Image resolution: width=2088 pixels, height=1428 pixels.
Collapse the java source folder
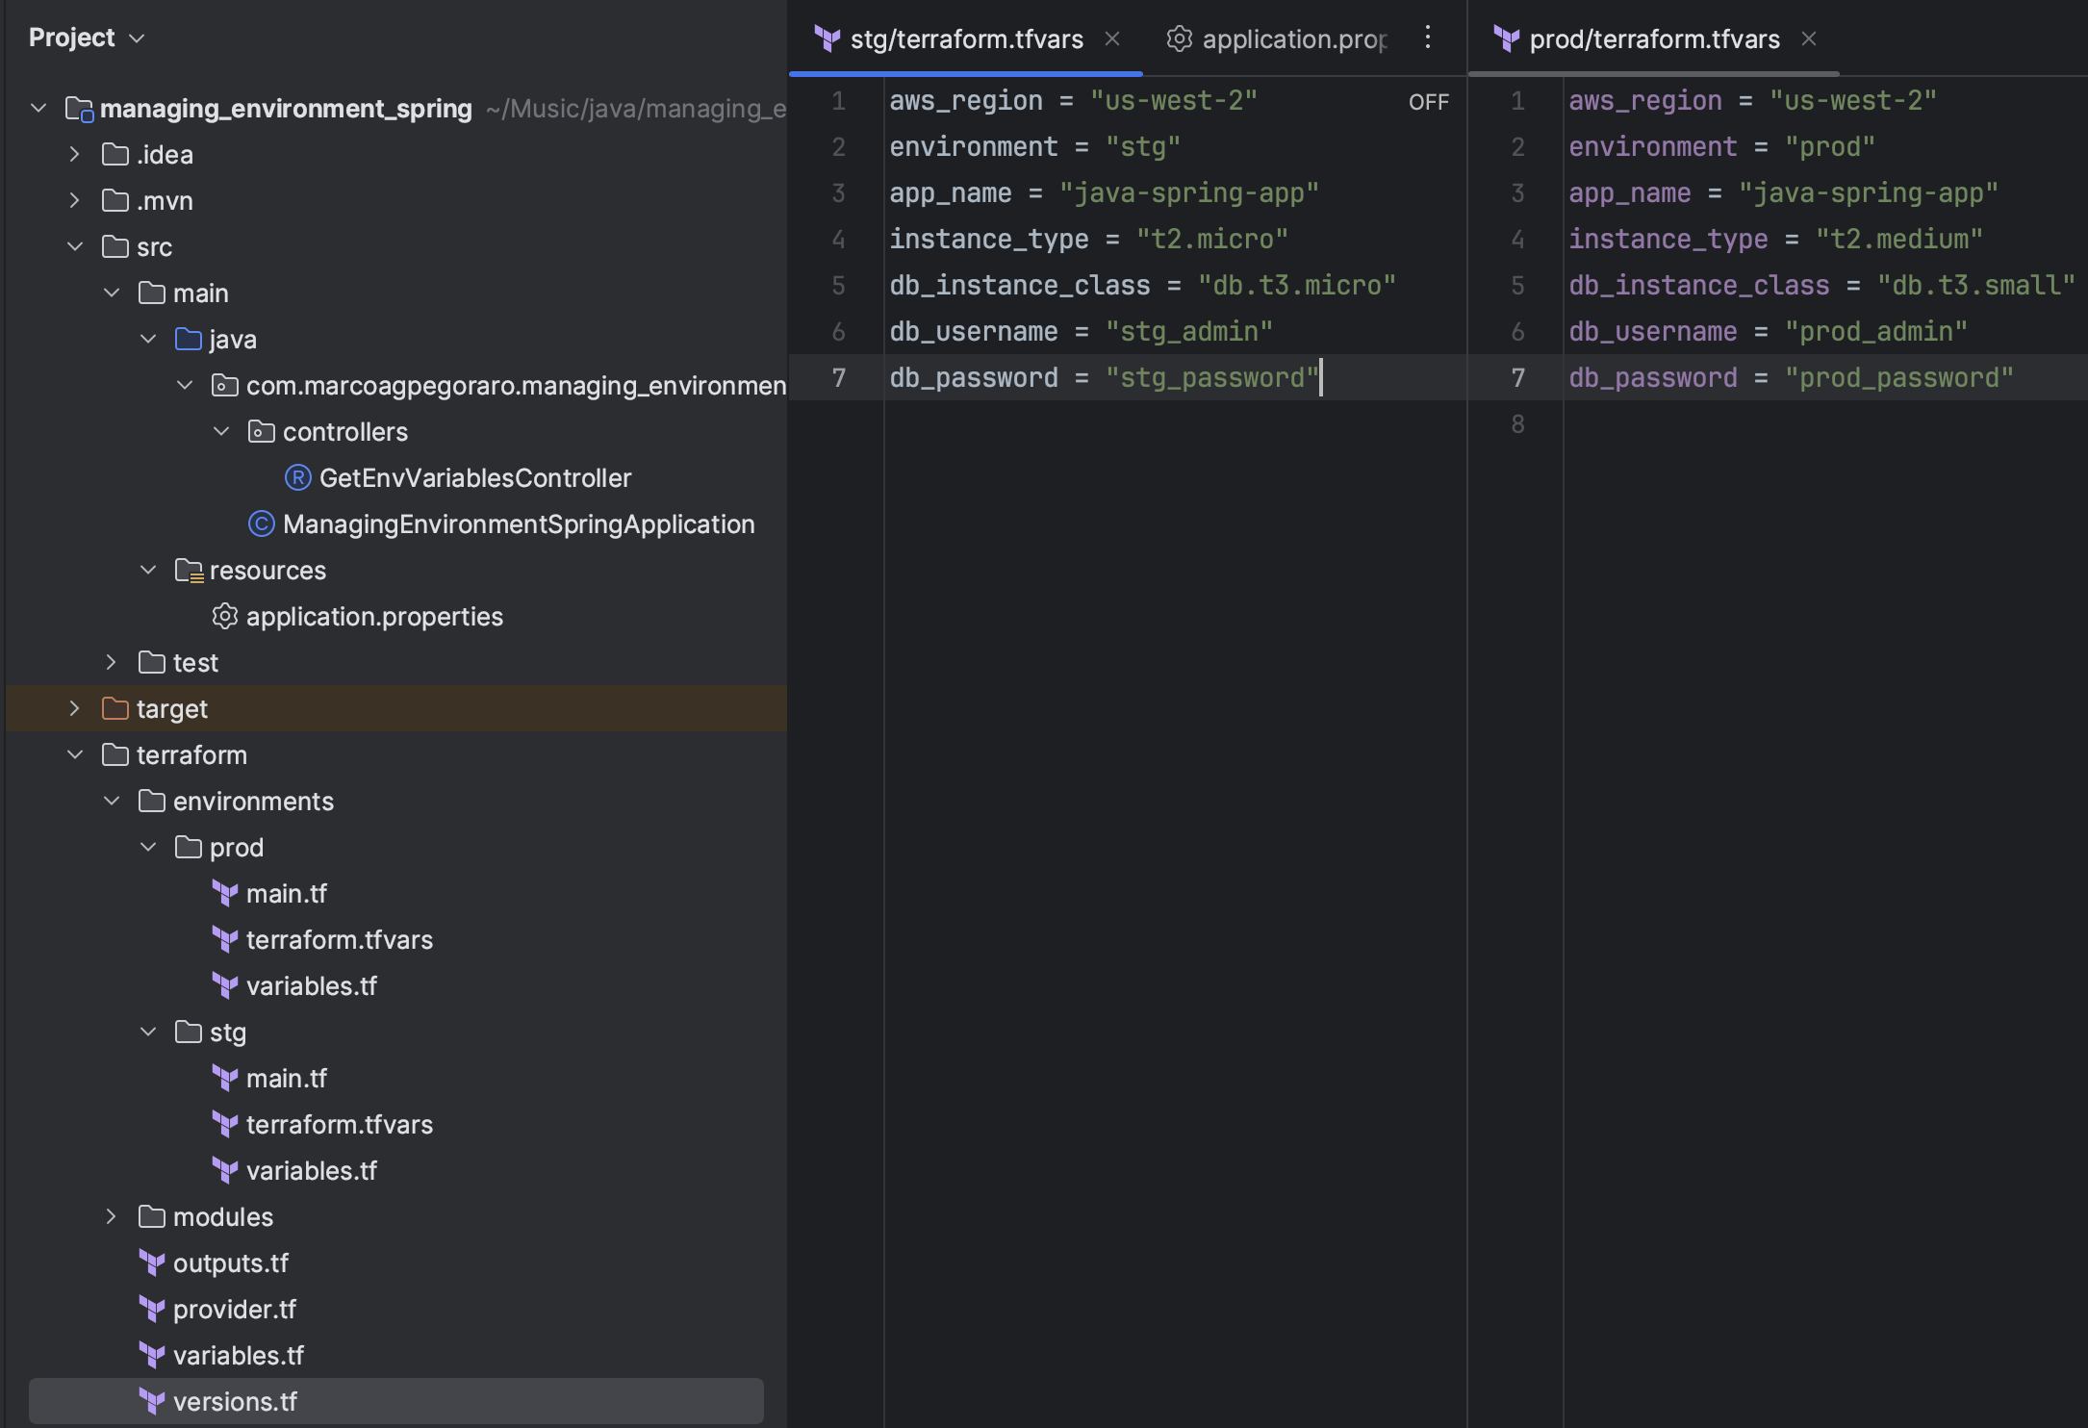pyautogui.click(x=148, y=339)
